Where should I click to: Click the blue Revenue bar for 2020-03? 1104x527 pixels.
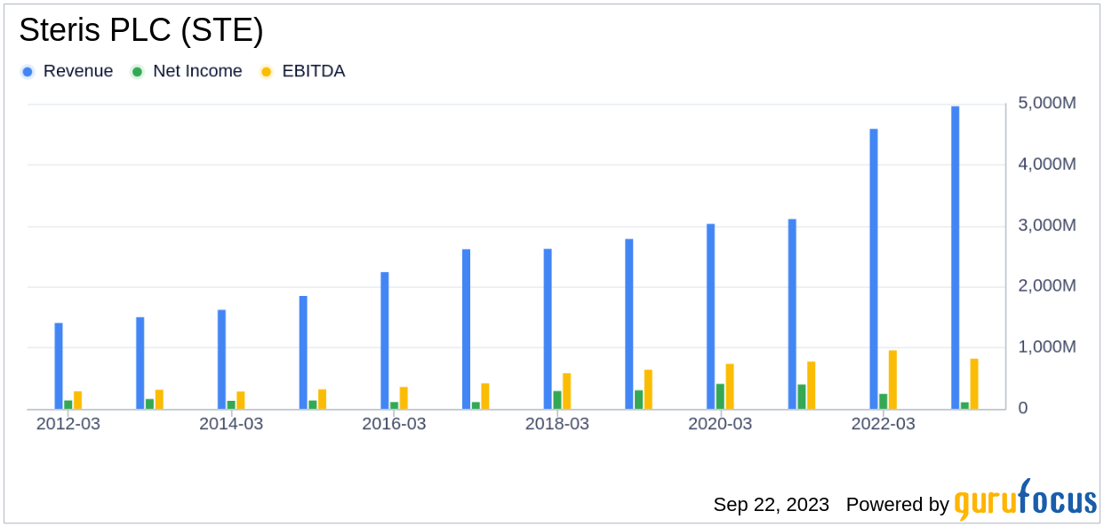pyautogui.click(x=711, y=316)
